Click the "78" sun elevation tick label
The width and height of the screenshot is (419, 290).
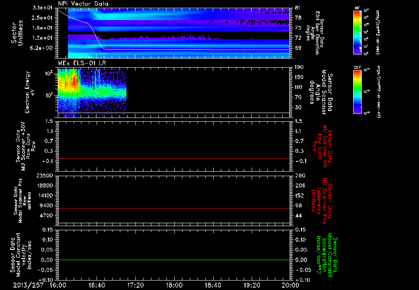tap(298, 18)
